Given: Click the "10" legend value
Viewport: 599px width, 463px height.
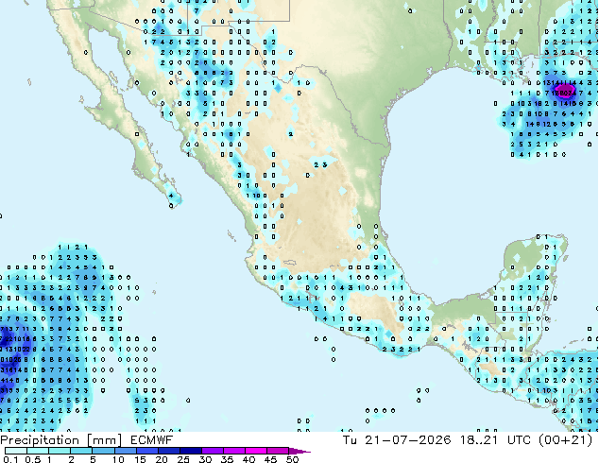Looking at the screenshot, I should click(x=118, y=459).
